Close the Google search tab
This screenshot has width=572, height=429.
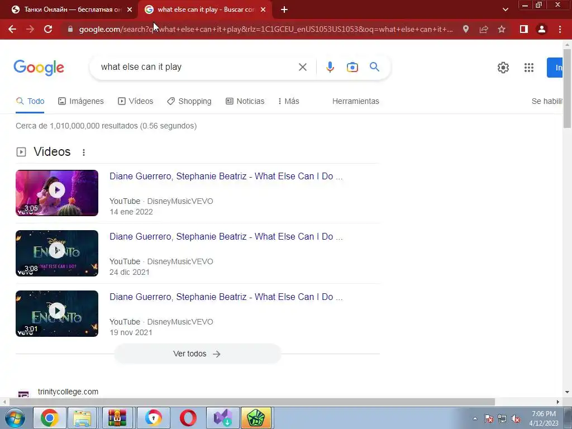coord(263,10)
